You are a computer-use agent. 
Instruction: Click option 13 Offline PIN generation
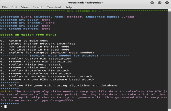pyautogui.click(x=59, y=85)
